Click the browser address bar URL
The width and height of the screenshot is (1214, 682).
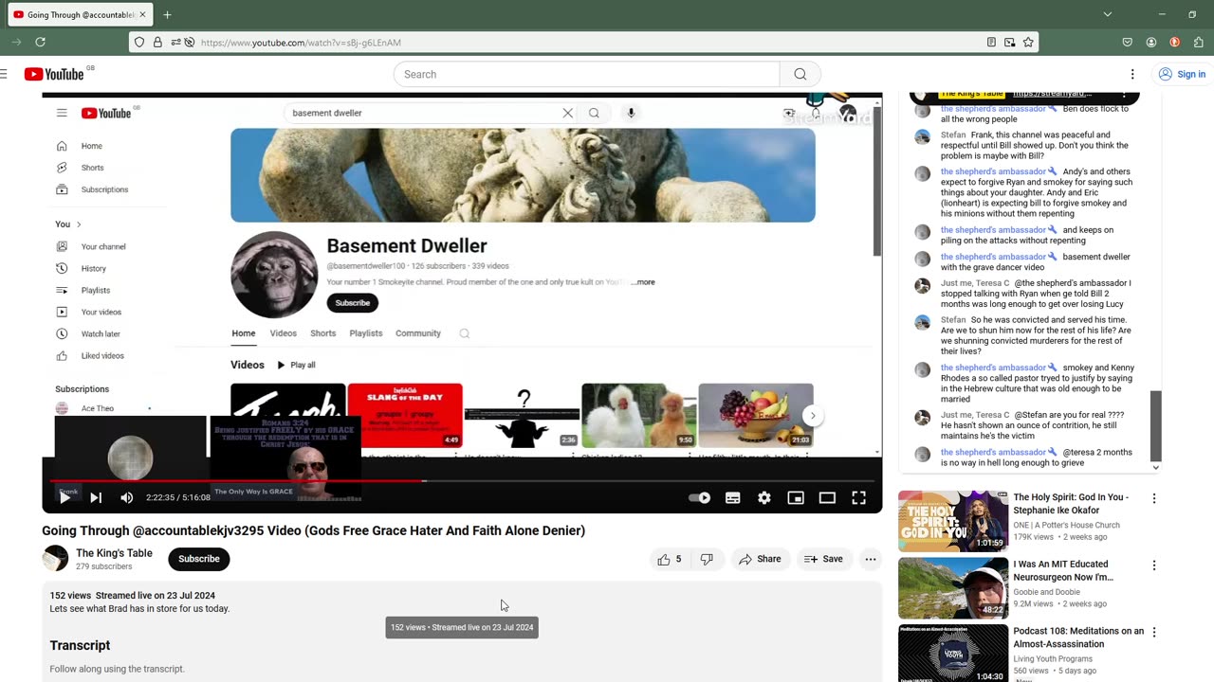point(301,43)
